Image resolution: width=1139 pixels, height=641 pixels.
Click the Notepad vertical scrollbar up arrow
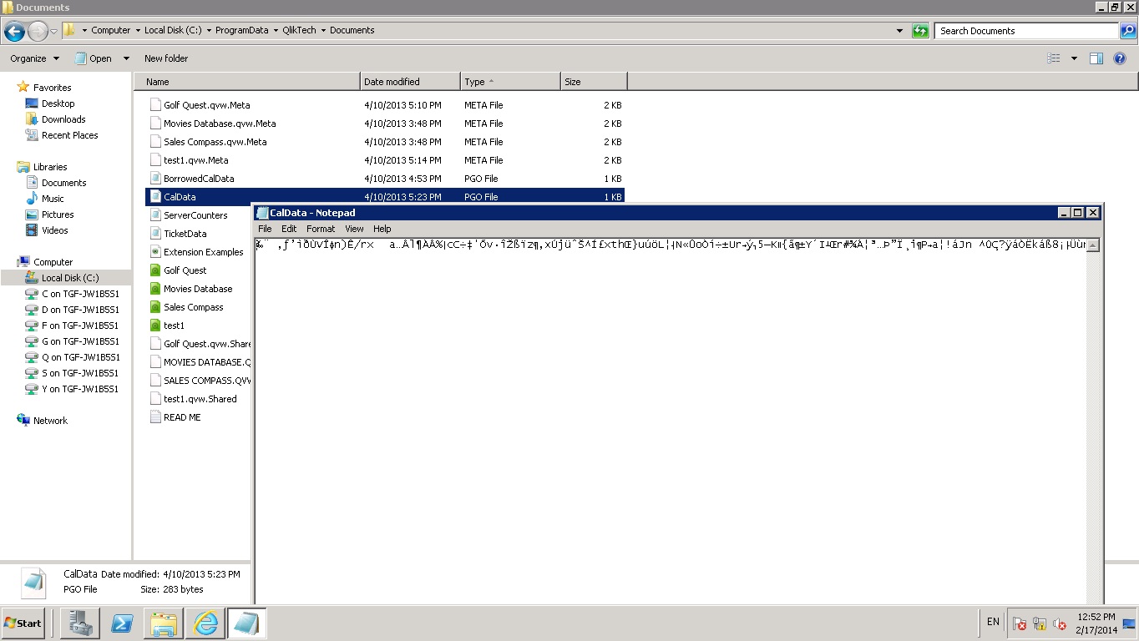(x=1093, y=245)
